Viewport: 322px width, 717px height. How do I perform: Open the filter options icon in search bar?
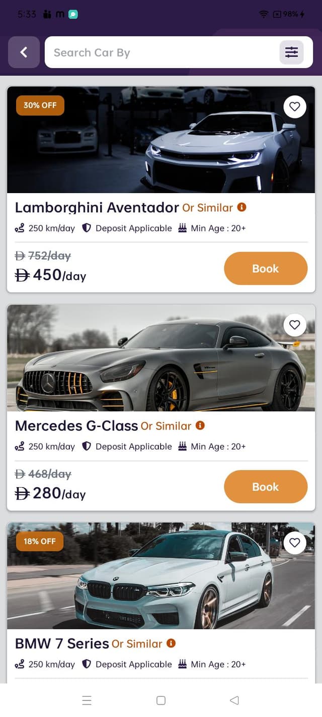pos(291,52)
